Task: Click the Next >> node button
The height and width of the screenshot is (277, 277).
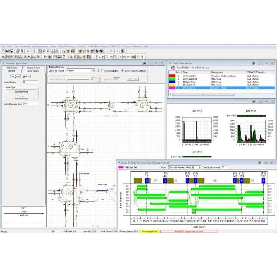Action: click(25, 76)
